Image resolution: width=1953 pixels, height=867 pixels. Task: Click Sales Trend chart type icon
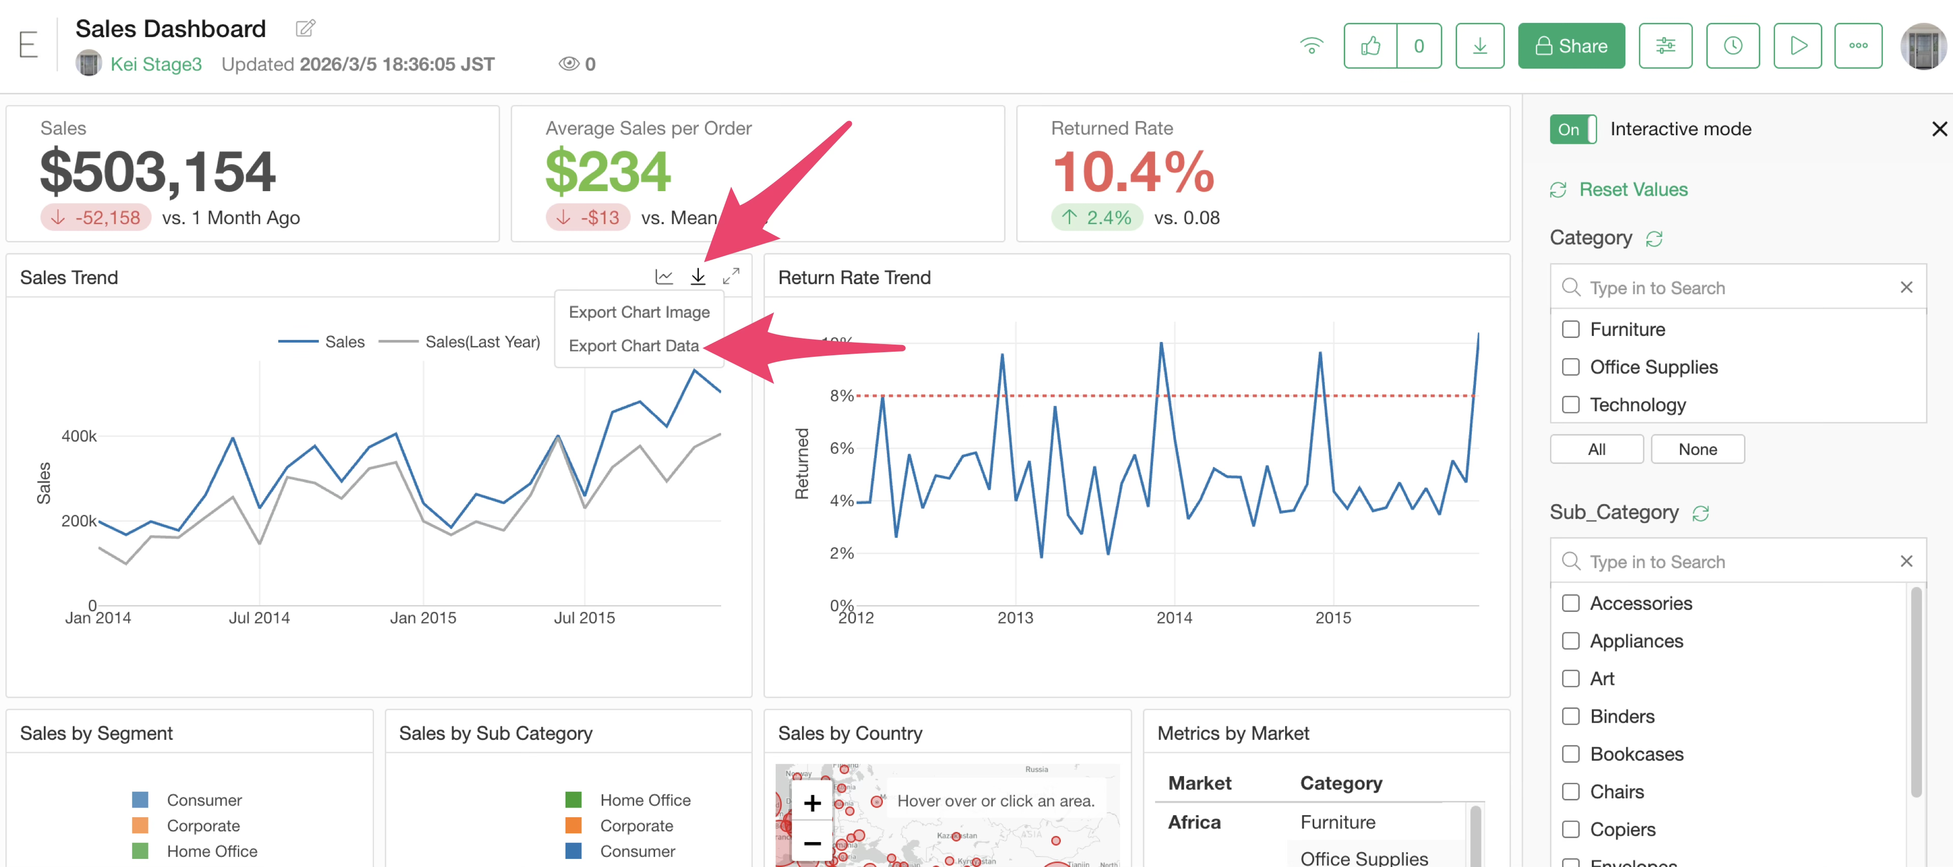tap(664, 276)
